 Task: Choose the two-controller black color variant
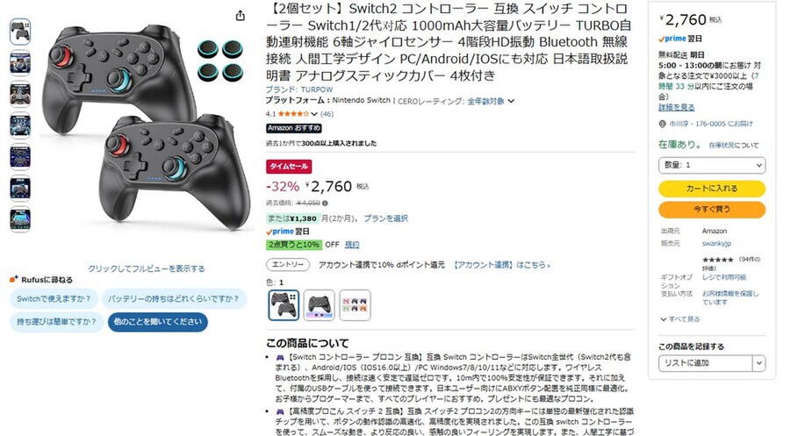(284, 305)
